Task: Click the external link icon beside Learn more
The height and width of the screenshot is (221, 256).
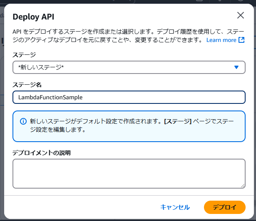Action: click(241, 40)
